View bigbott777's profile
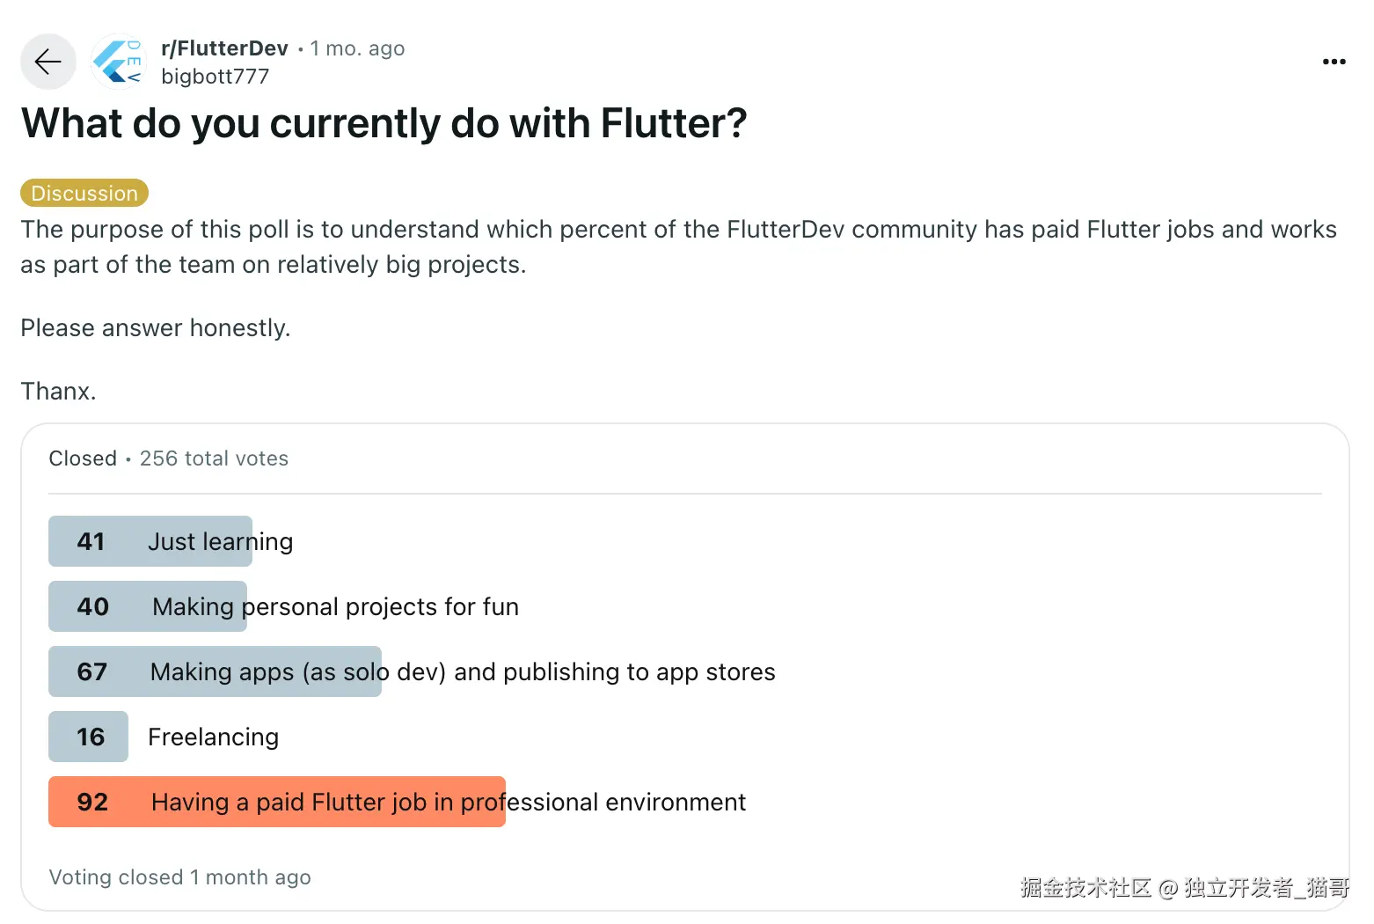 (216, 77)
